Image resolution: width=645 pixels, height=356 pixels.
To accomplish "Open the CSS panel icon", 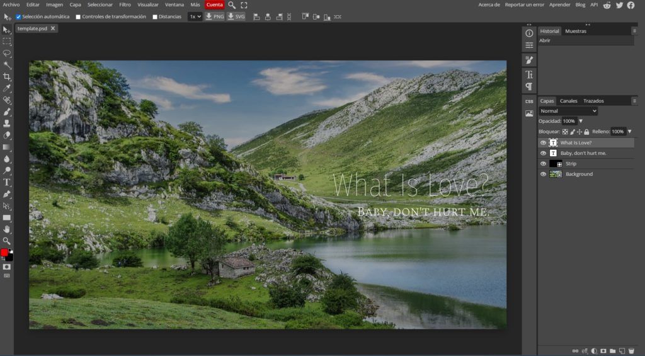I will pyautogui.click(x=529, y=101).
